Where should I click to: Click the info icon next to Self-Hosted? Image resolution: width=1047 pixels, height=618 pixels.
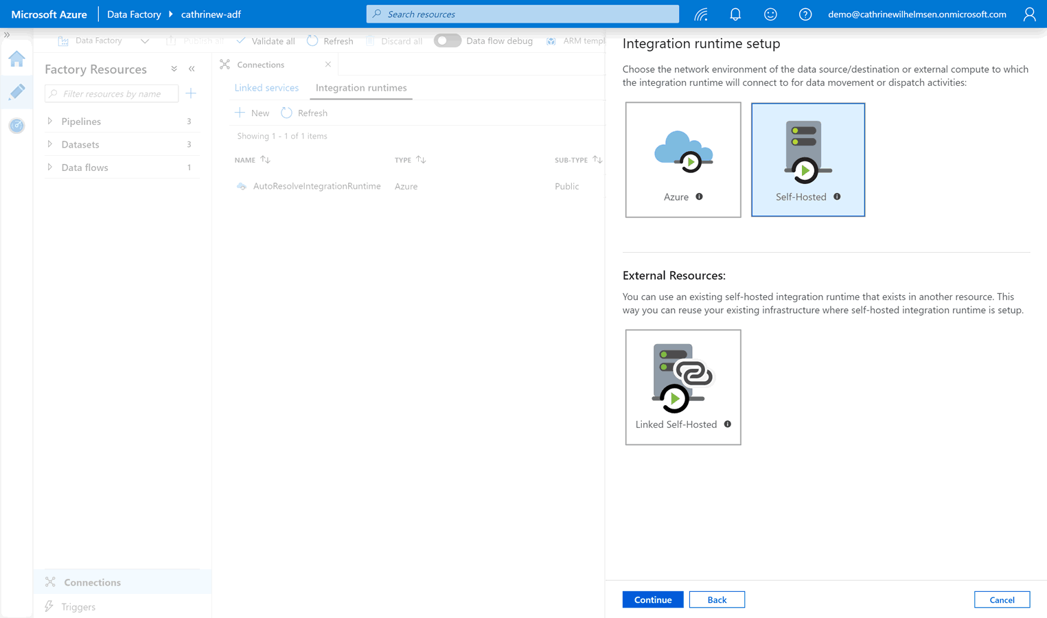[837, 197]
